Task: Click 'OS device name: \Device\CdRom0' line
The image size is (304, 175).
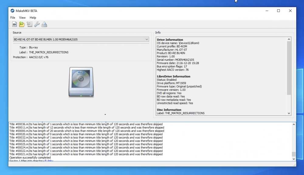Action: (x=178, y=43)
